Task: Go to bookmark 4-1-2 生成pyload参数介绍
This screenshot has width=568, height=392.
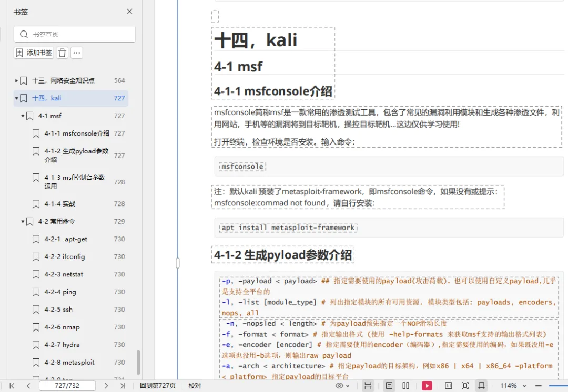Action: click(x=76, y=156)
